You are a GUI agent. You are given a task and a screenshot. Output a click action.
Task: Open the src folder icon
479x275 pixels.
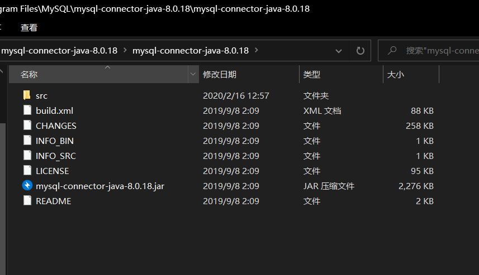[x=27, y=95]
